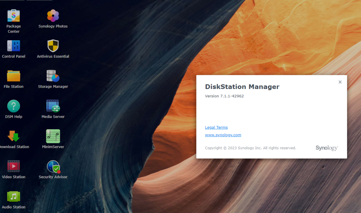Visit www.synology.com link
This screenshot has height=213, width=361.
(223, 135)
